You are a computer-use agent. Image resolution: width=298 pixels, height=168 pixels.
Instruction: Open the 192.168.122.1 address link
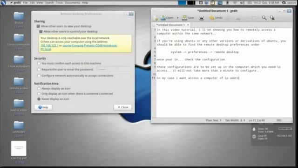click(49, 46)
